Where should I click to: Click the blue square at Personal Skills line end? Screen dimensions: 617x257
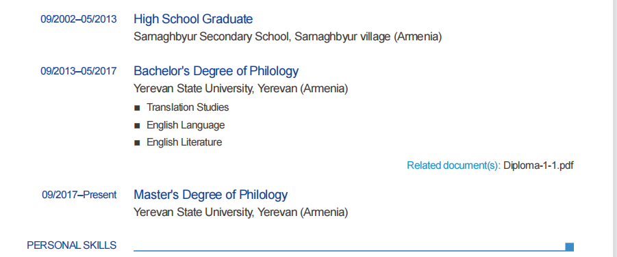pos(569,247)
